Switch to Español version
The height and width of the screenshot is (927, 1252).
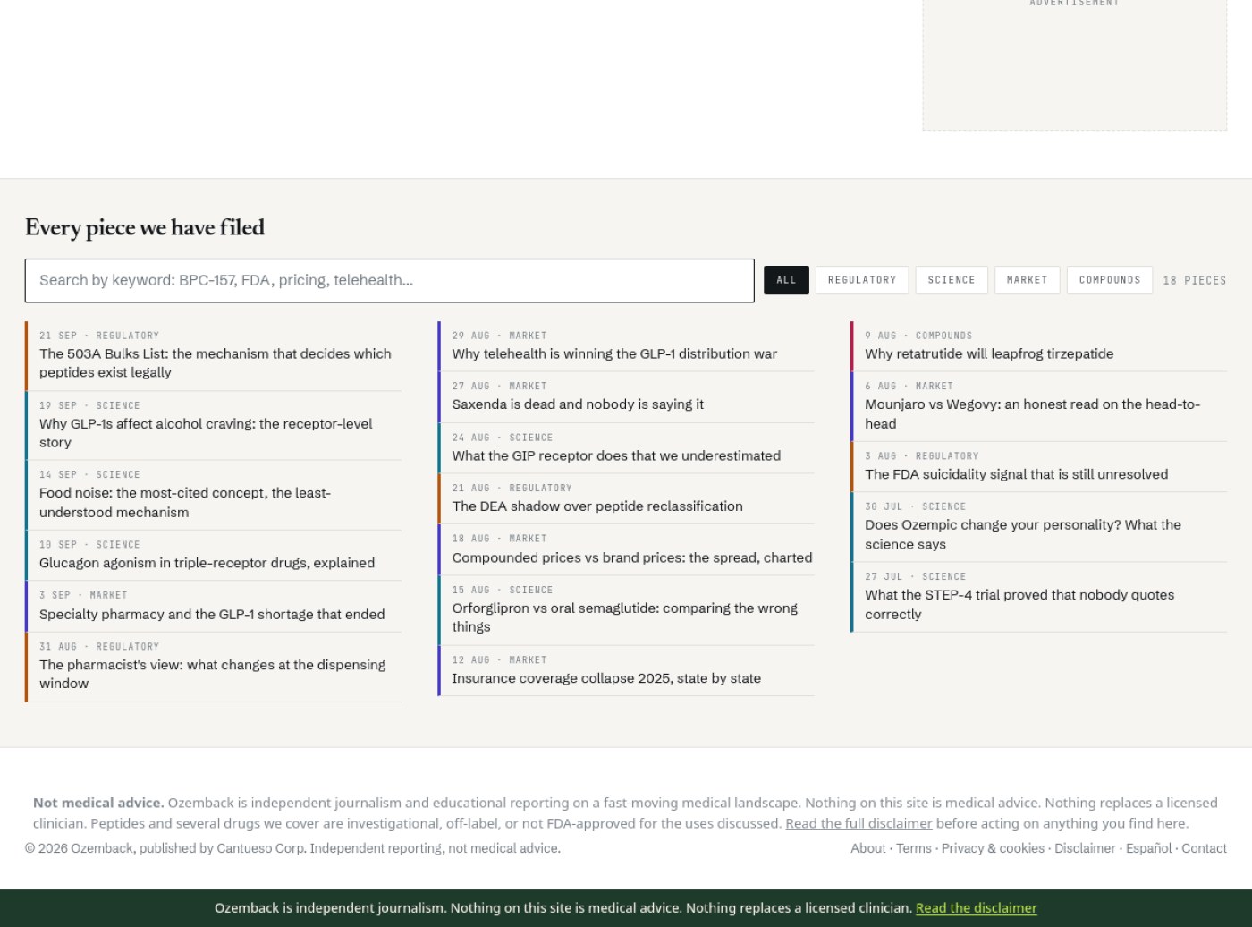[x=1148, y=848]
